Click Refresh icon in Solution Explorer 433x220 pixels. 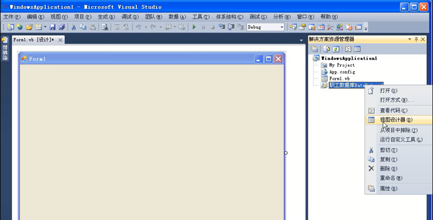click(336, 49)
